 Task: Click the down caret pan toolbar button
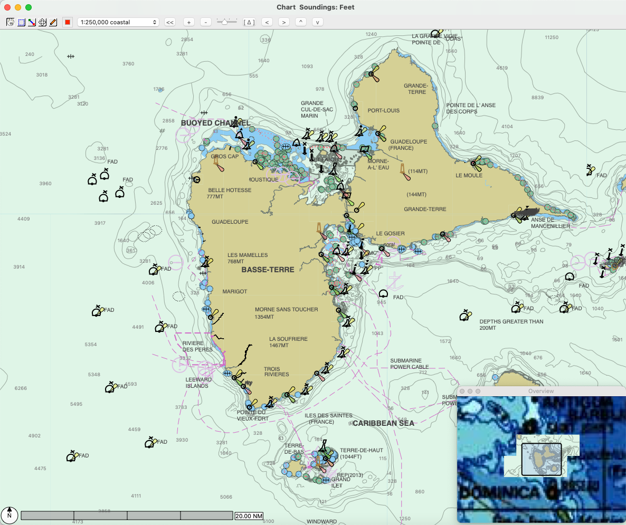click(x=317, y=22)
